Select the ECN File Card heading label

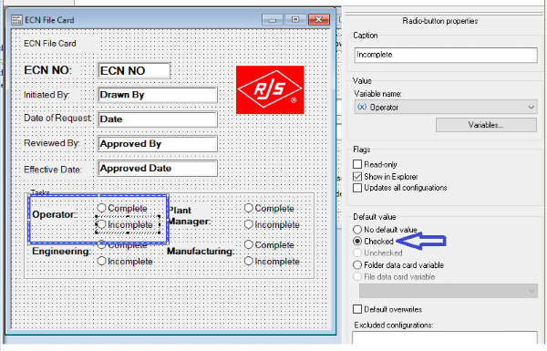click(x=50, y=44)
